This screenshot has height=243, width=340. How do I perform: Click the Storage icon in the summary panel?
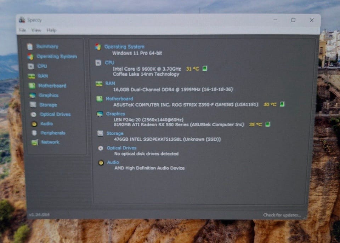click(x=100, y=133)
